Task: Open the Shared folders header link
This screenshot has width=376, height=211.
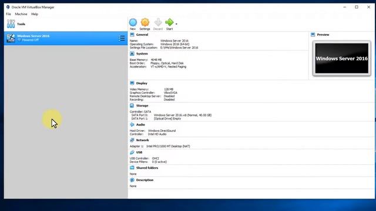Action: pyautogui.click(x=147, y=168)
